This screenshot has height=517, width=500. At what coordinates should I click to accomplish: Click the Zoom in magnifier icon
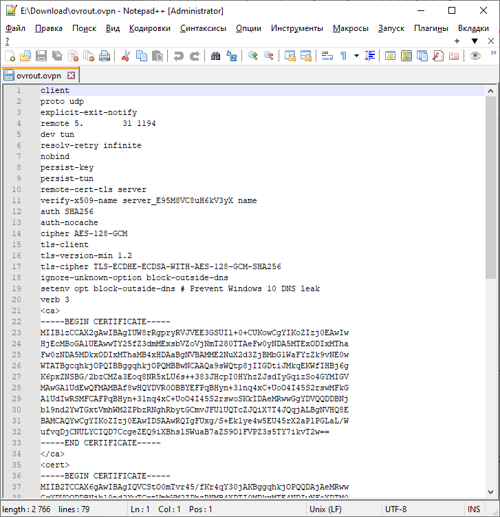pyautogui.click(x=253, y=56)
